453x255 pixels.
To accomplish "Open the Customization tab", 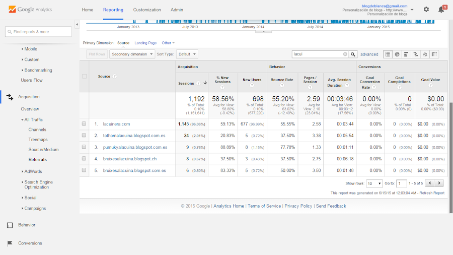I will (x=147, y=10).
